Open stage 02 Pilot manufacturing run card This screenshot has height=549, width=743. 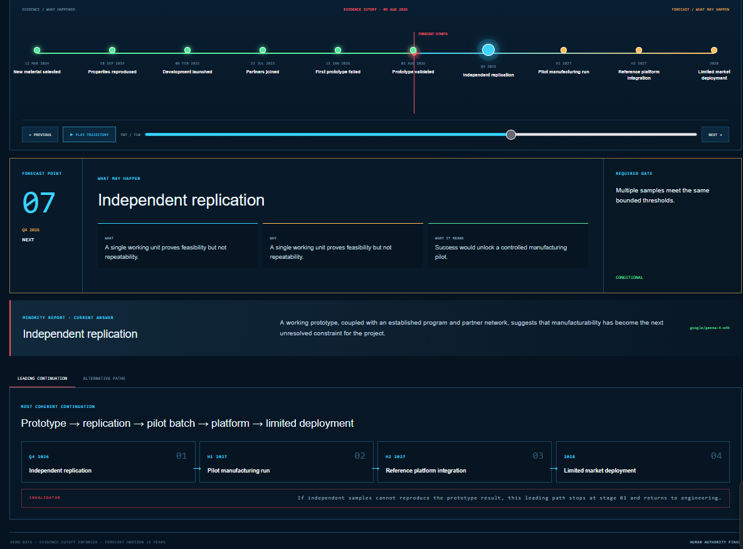pyautogui.click(x=286, y=462)
